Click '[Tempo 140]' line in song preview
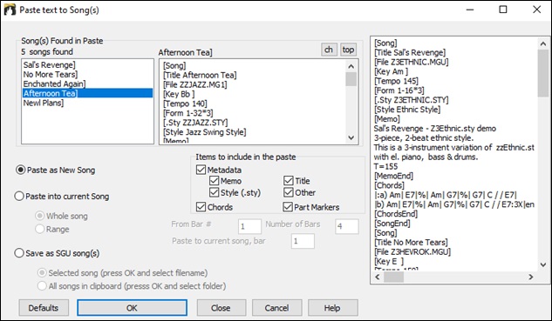This screenshot has height=321, width=552. (x=185, y=104)
